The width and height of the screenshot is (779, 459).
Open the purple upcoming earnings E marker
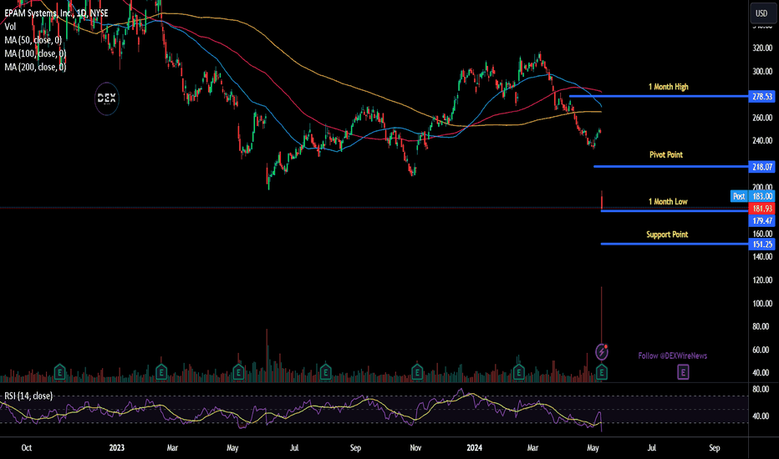coord(683,372)
